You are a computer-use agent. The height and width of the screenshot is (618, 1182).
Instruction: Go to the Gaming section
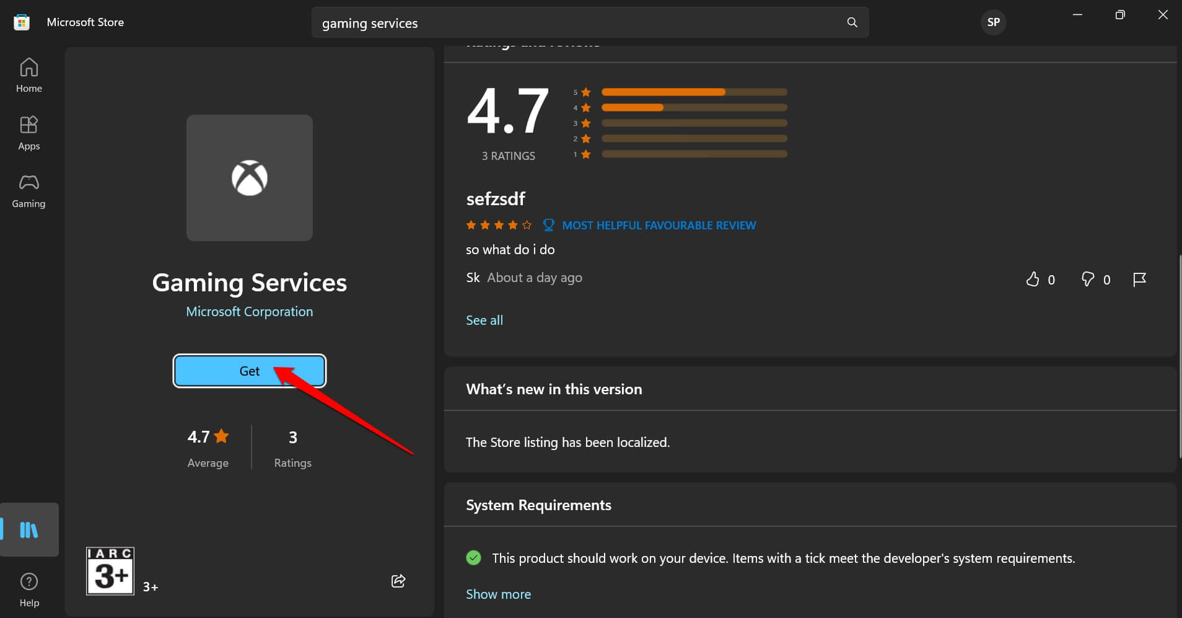[x=29, y=190]
